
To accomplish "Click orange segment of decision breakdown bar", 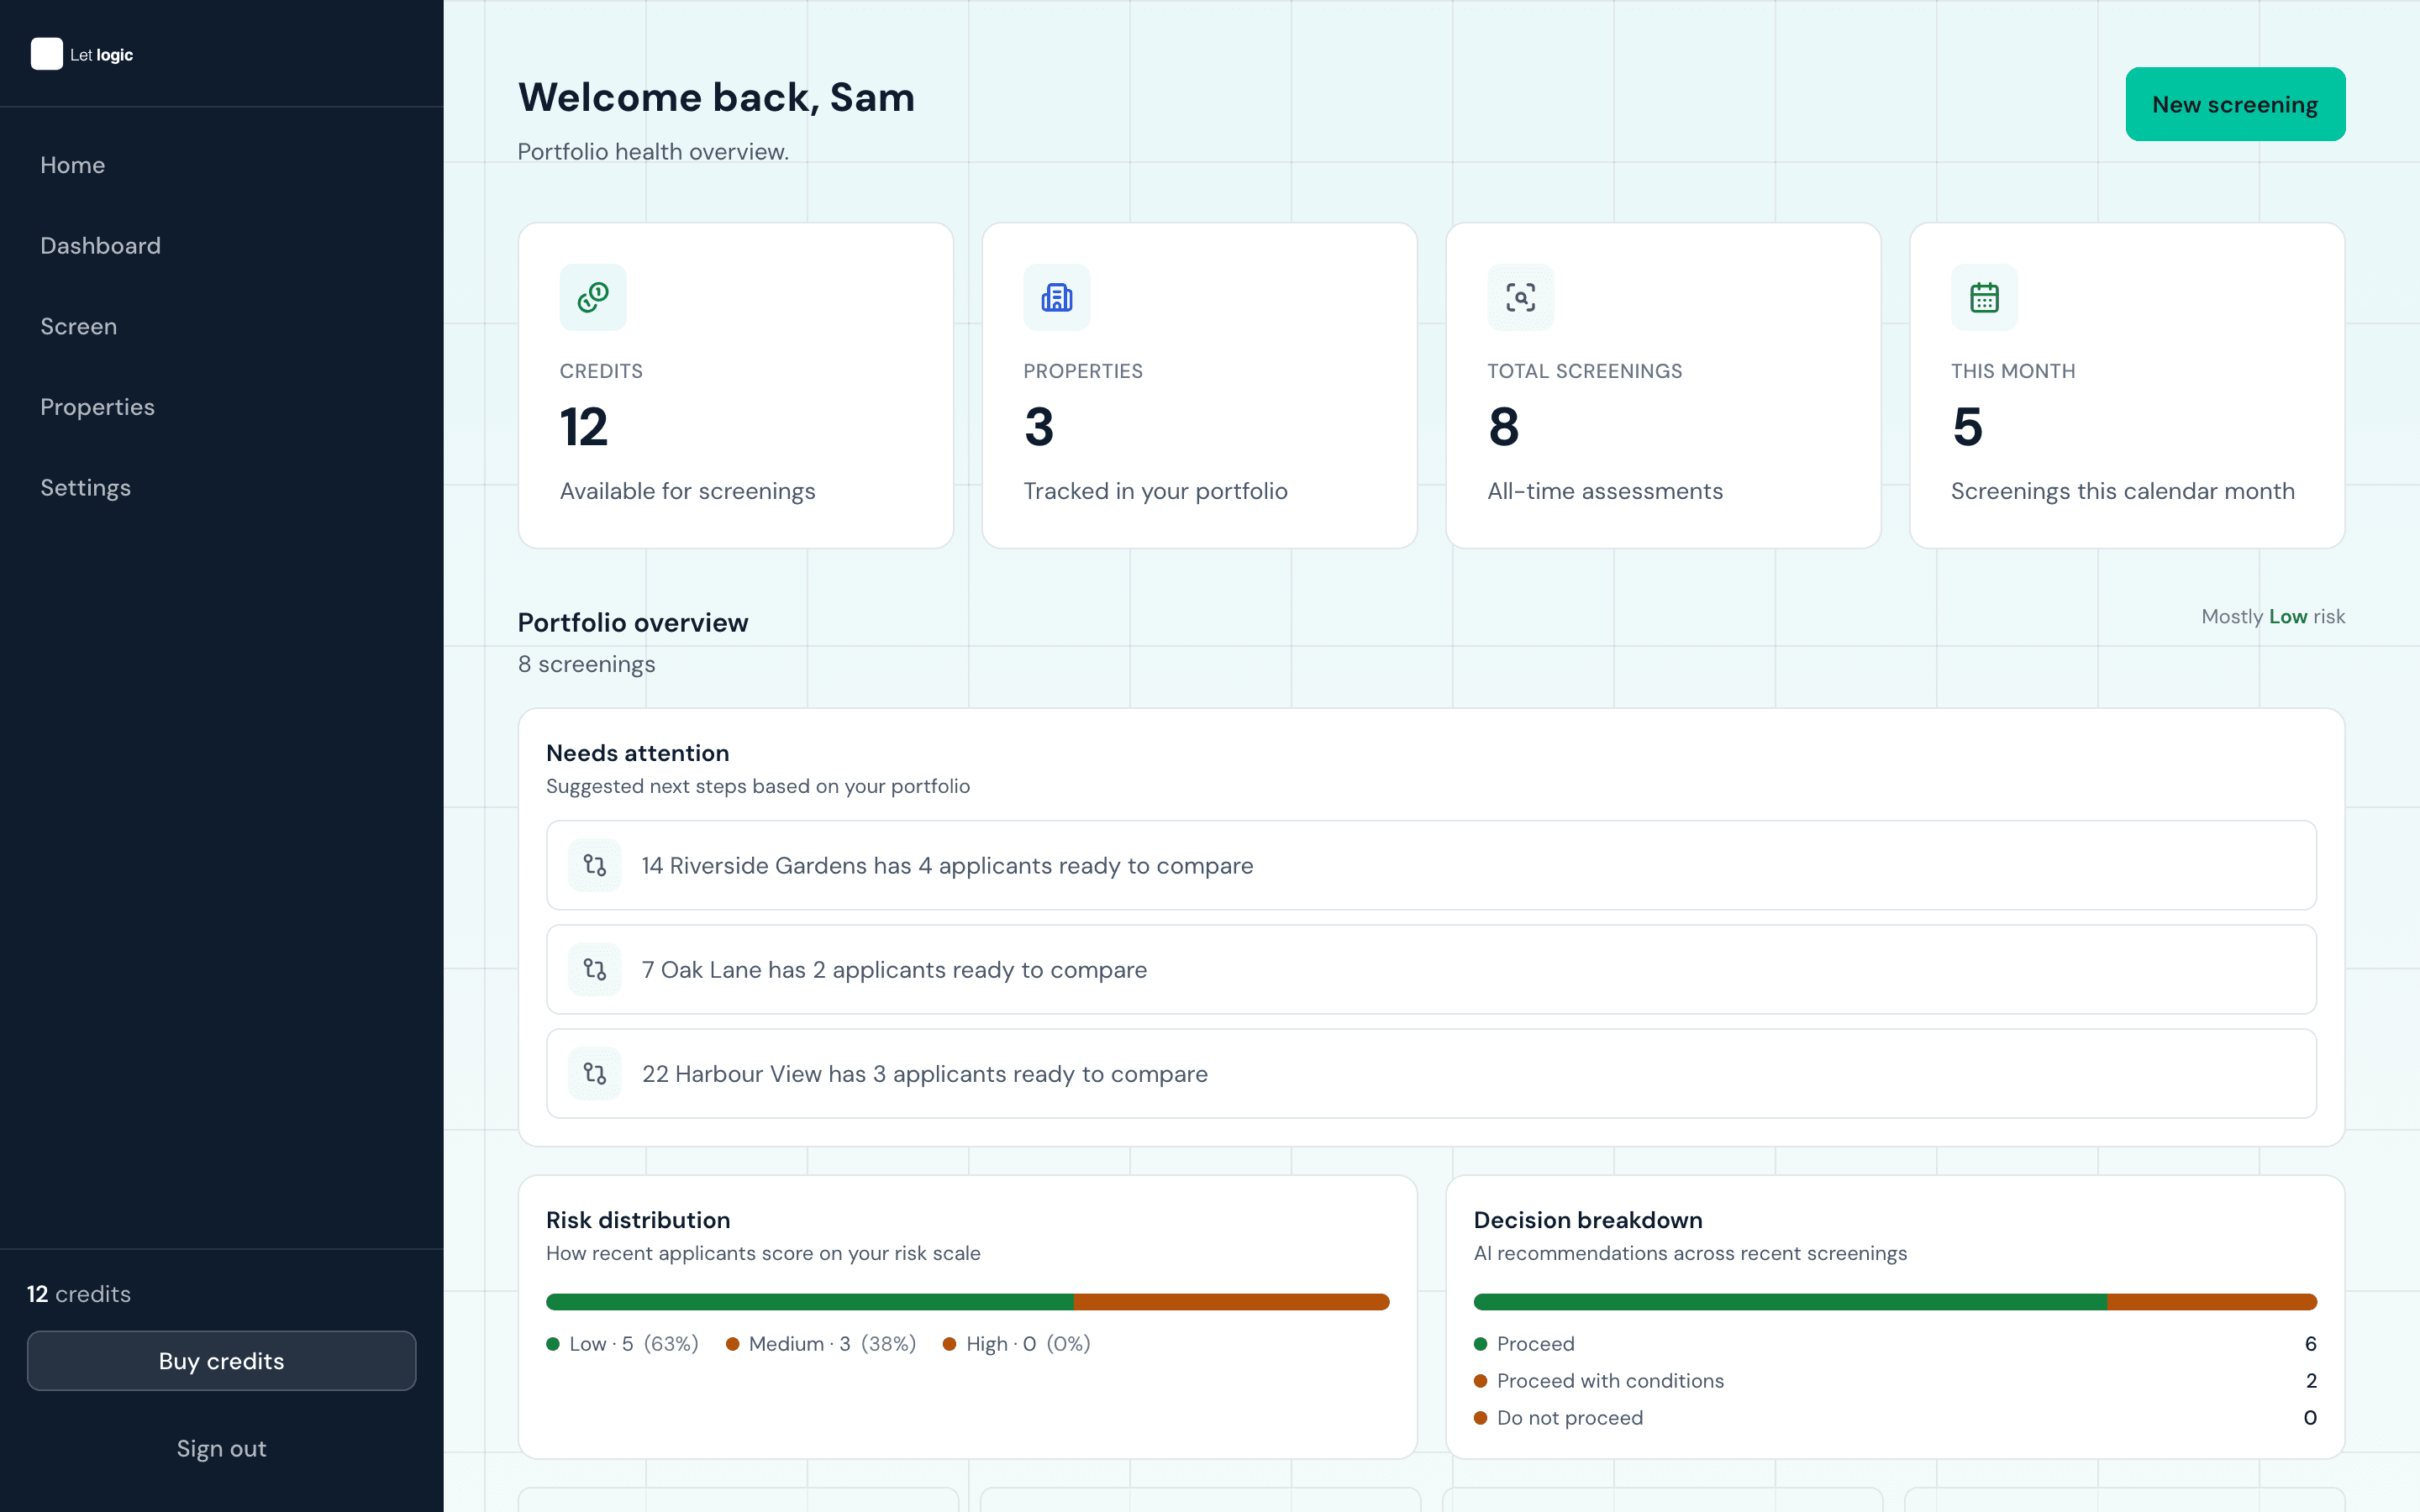I will click(x=2212, y=1302).
